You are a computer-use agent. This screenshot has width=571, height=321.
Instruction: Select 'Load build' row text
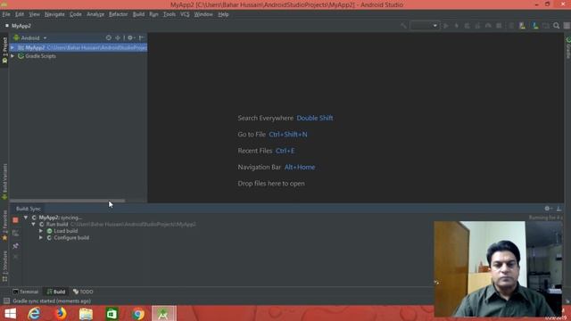click(x=65, y=231)
